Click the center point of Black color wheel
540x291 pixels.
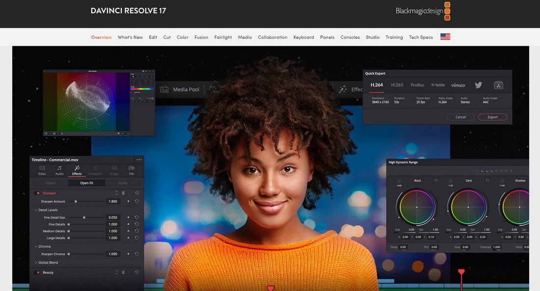pyautogui.click(x=417, y=207)
